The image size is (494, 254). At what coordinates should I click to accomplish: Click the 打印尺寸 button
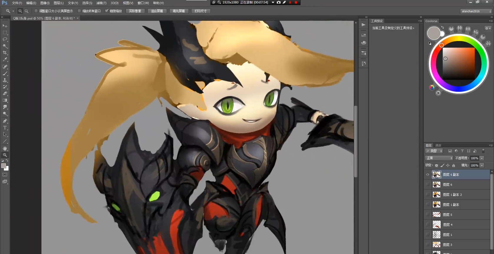(201, 11)
